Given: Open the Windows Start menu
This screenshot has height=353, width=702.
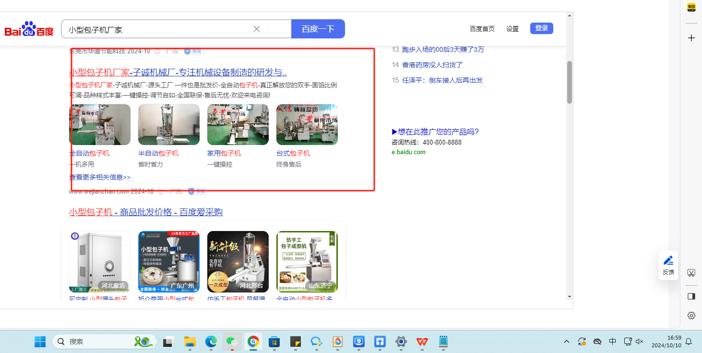Looking at the screenshot, I should (40, 341).
